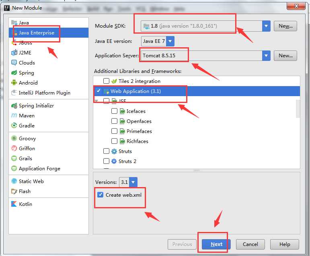Image resolution: width=310 pixels, height=256 pixels.
Task: Select the Java module type icon
Action: coord(14,22)
